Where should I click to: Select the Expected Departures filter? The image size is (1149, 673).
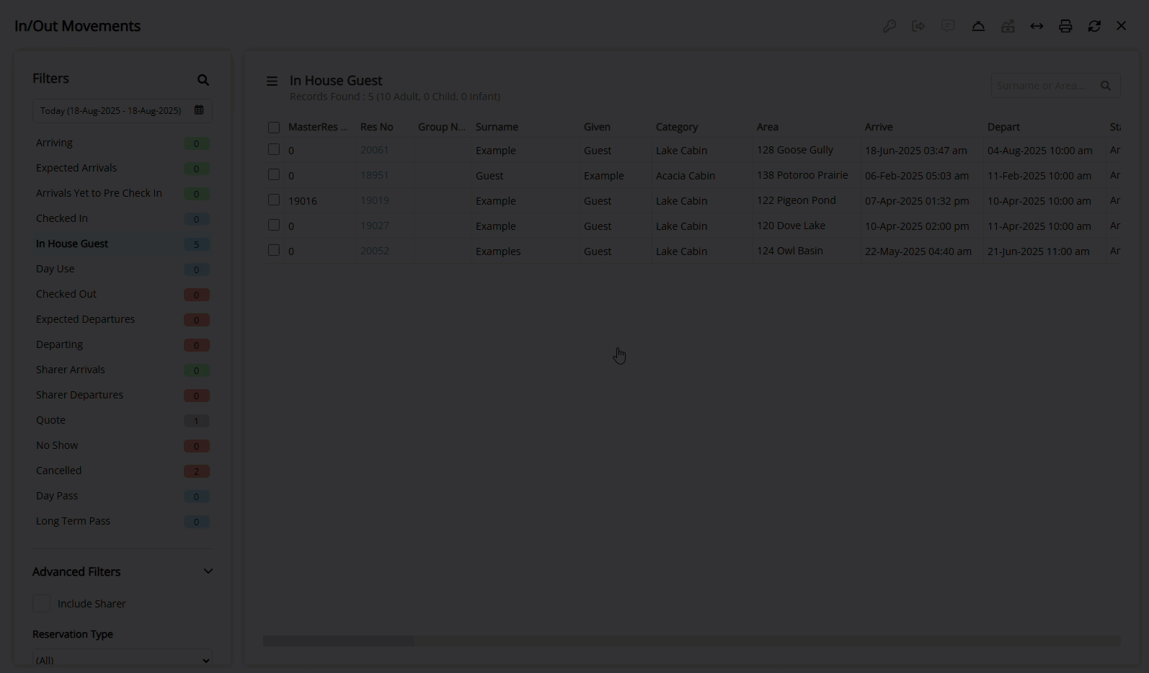pyautogui.click(x=123, y=319)
